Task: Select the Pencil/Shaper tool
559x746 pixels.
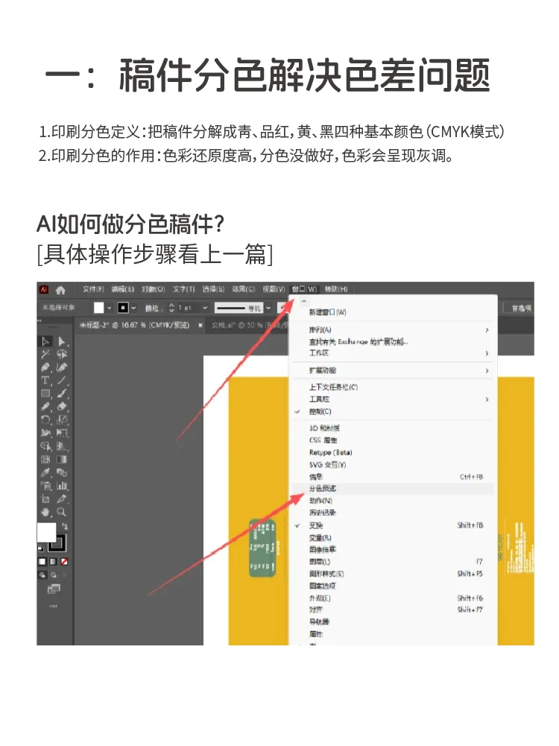Action: pos(45,407)
